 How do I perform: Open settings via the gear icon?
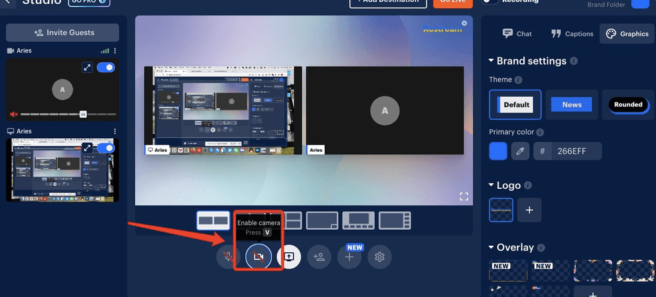tap(379, 257)
